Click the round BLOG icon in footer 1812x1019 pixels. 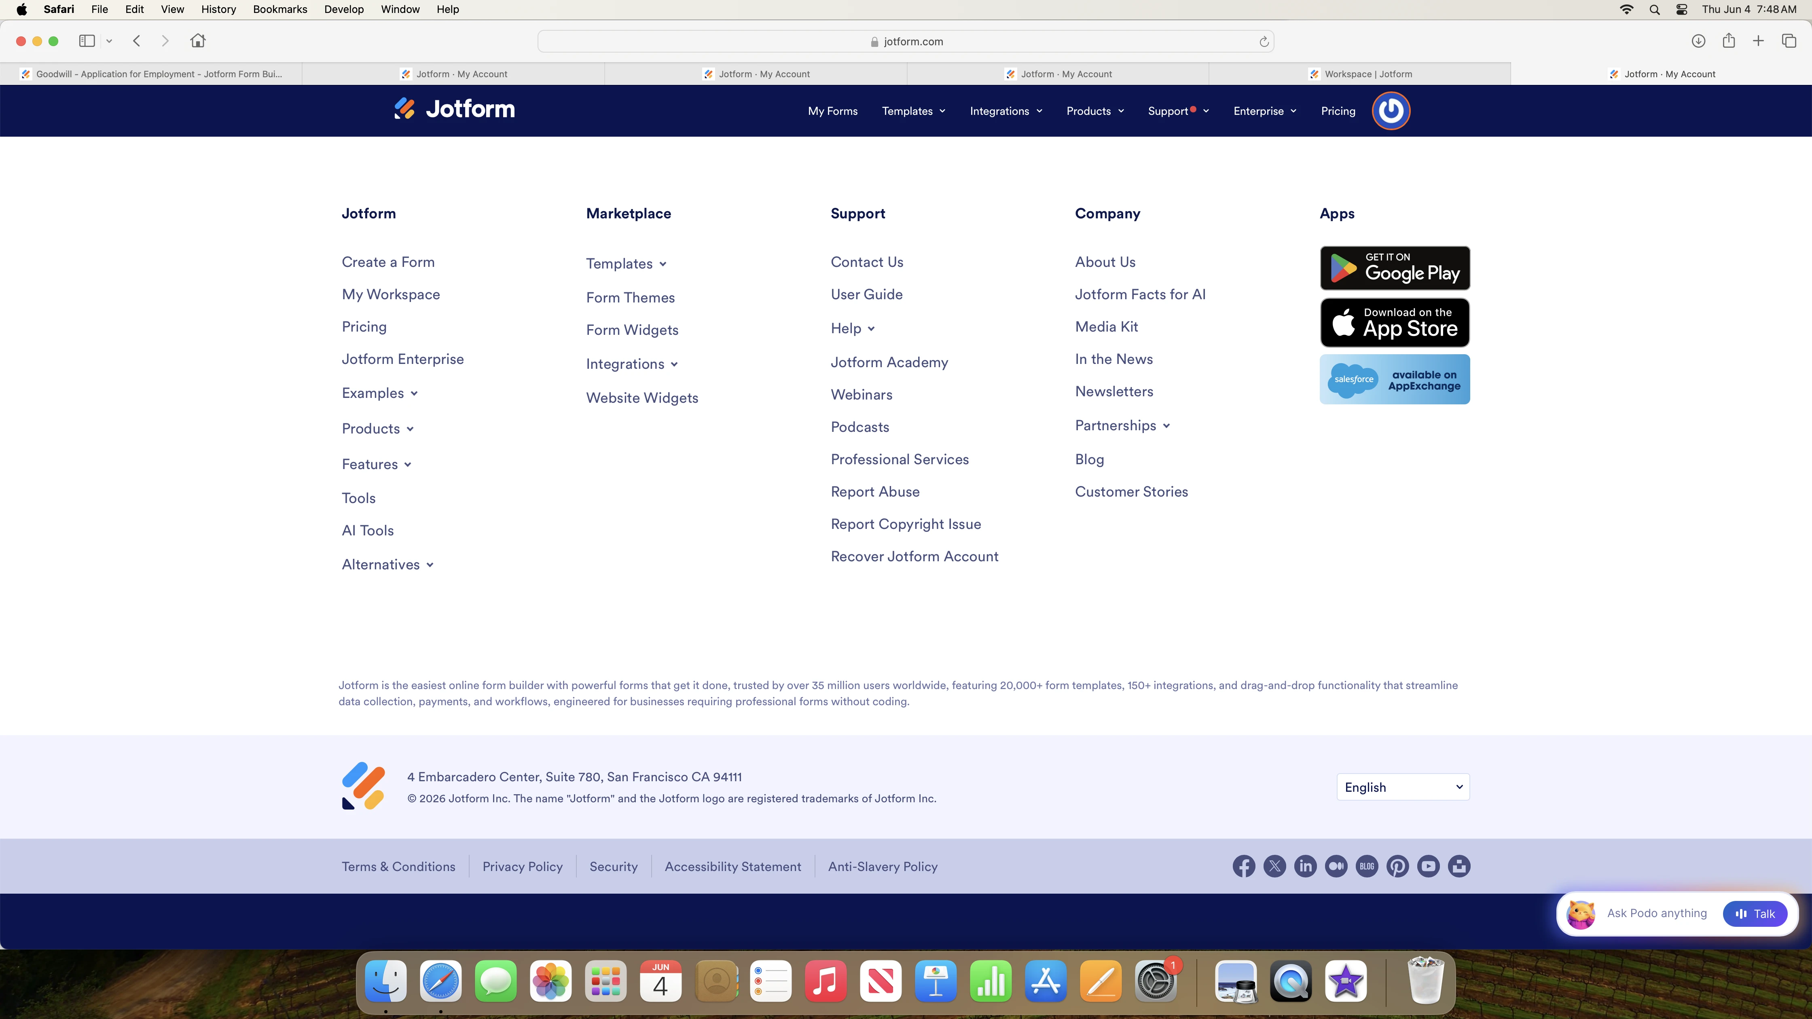[1367, 867]
